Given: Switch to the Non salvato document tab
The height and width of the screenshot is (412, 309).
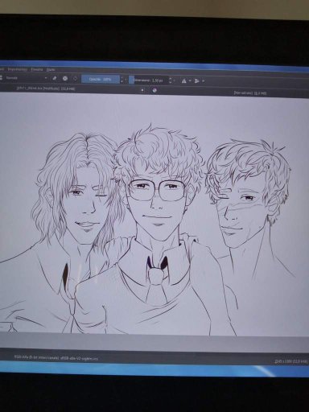Looking at the screenshot, I should click(249, 93).
